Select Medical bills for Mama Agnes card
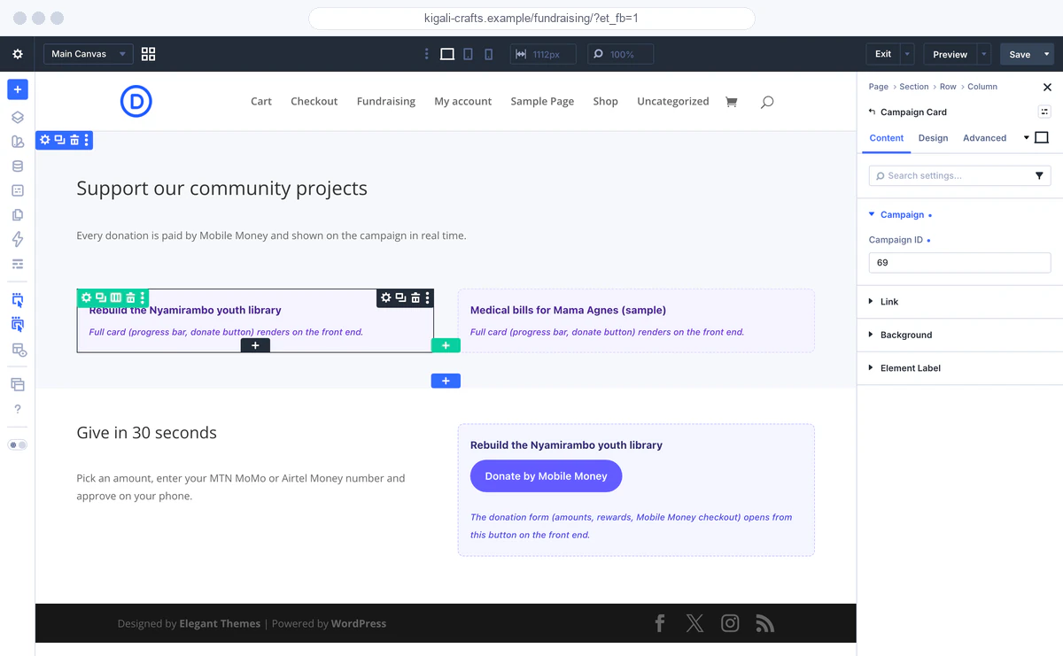Screen dimensions: 1063x656 pos(636,320)
